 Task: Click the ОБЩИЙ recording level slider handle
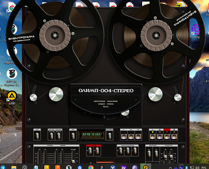click(73, 161)
